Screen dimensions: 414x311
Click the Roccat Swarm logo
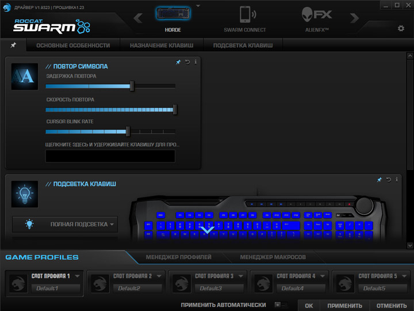pyautogui.click(x=52, y=26)
